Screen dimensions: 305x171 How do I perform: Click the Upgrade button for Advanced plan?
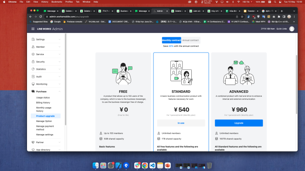click(x=239, y=123)
